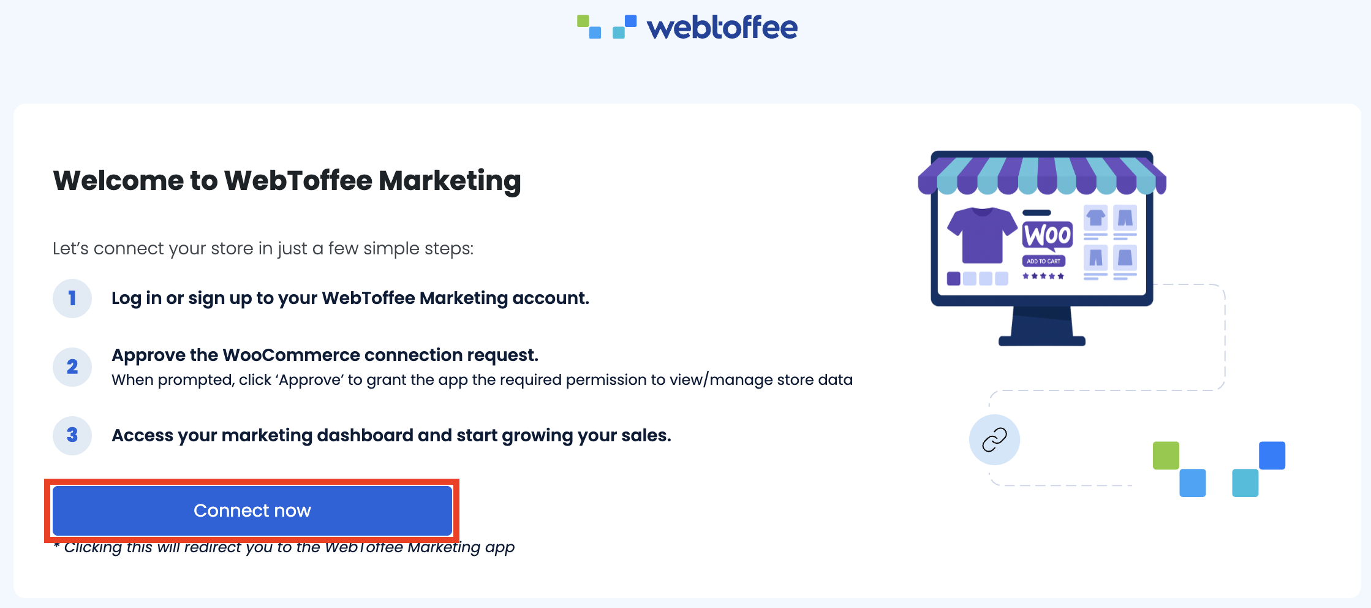1371x608 pixels.
Task: Click the blue square beside the link icon
Action: tap(1191, 484)
